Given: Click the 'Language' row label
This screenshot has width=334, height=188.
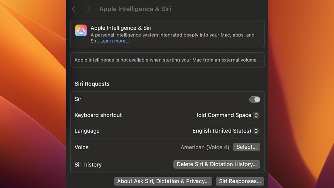Looking at the screenshot, I should [87, 131].
